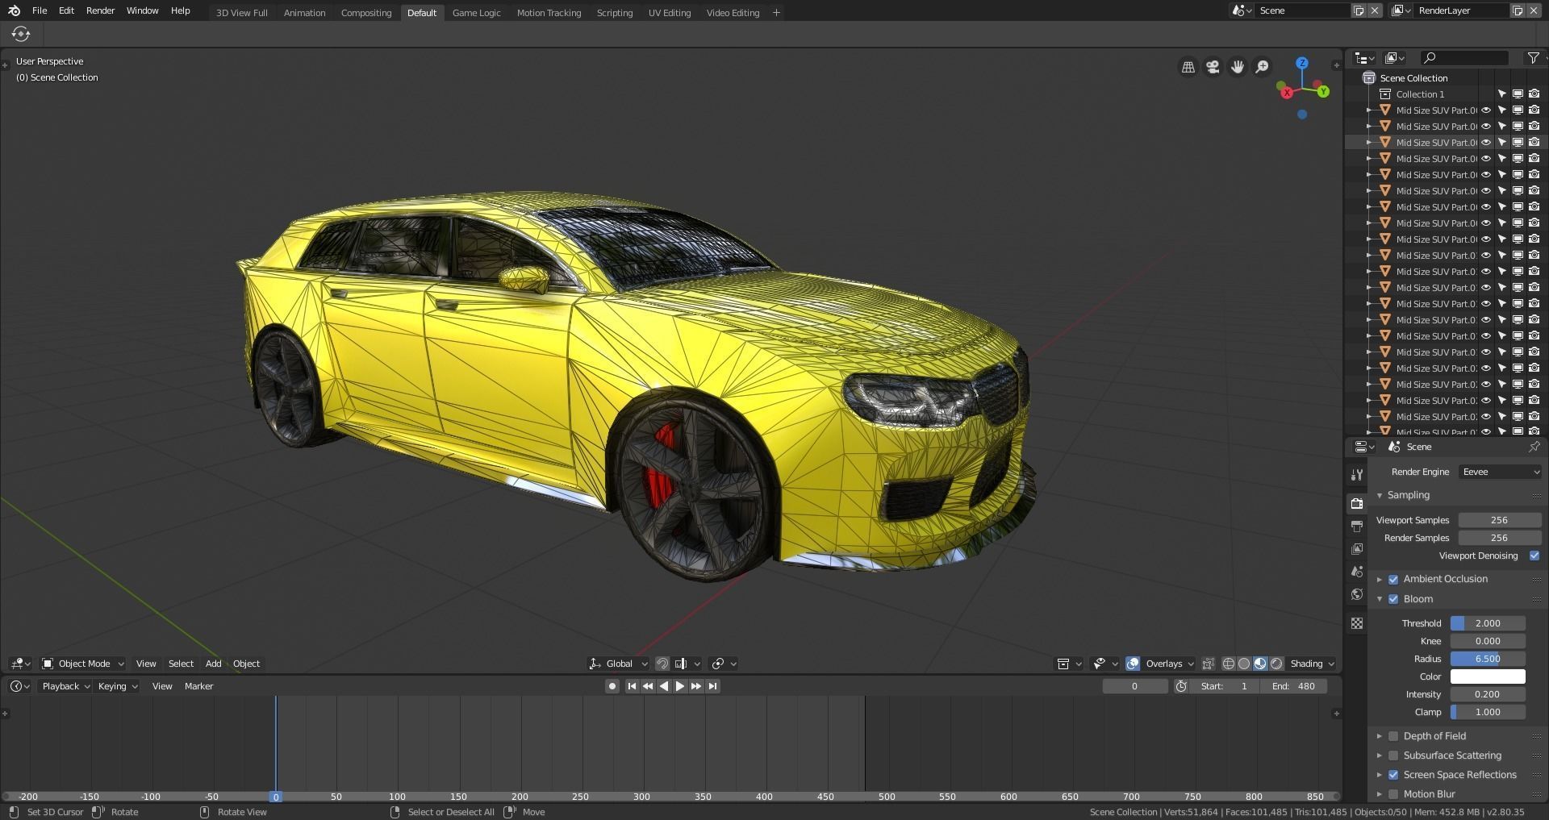This screenshot has width=1549, height=820.
Task: Enable Depth of Field checkbox
Action: coord(1393,736)
